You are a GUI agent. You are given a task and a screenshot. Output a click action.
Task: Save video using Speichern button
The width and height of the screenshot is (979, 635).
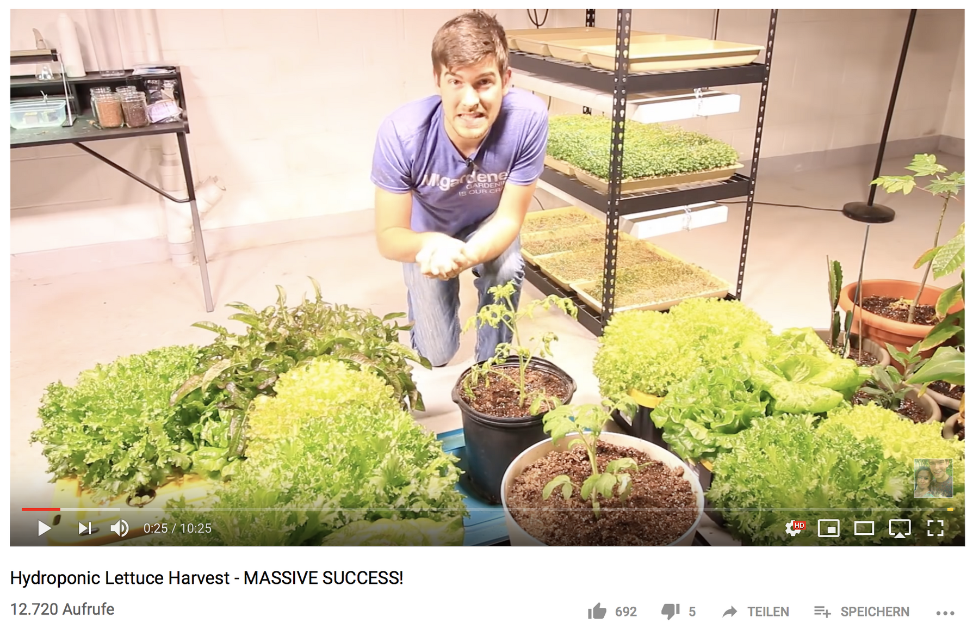click(x=862, y=612)
